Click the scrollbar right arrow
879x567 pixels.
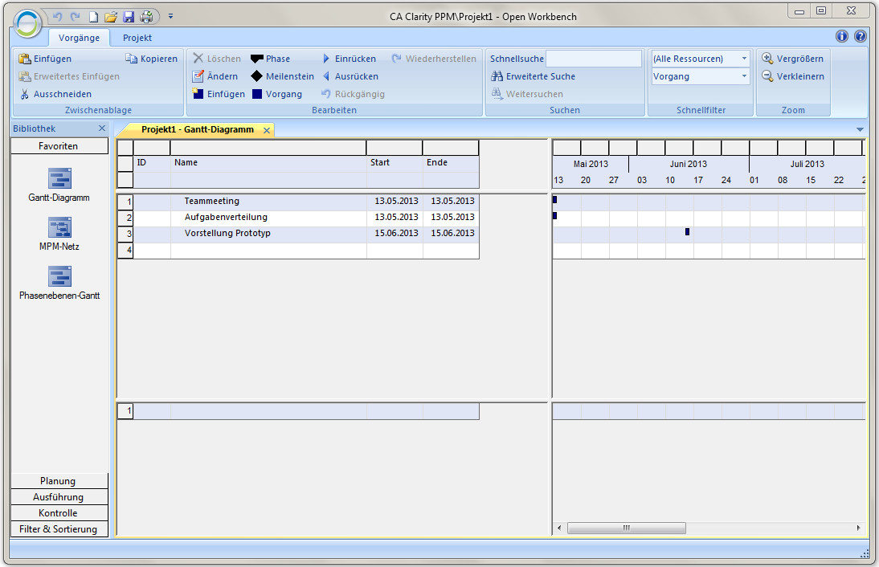click(858, 528)
